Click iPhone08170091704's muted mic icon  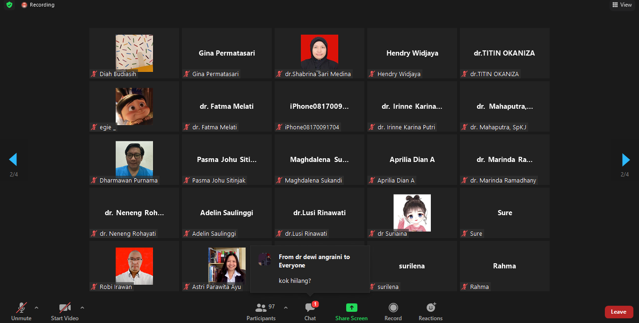pos(280,127)
